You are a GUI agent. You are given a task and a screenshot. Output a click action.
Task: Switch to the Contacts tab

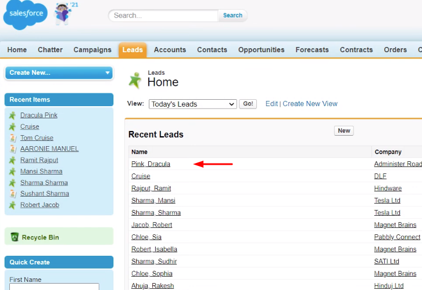point(212,50)
